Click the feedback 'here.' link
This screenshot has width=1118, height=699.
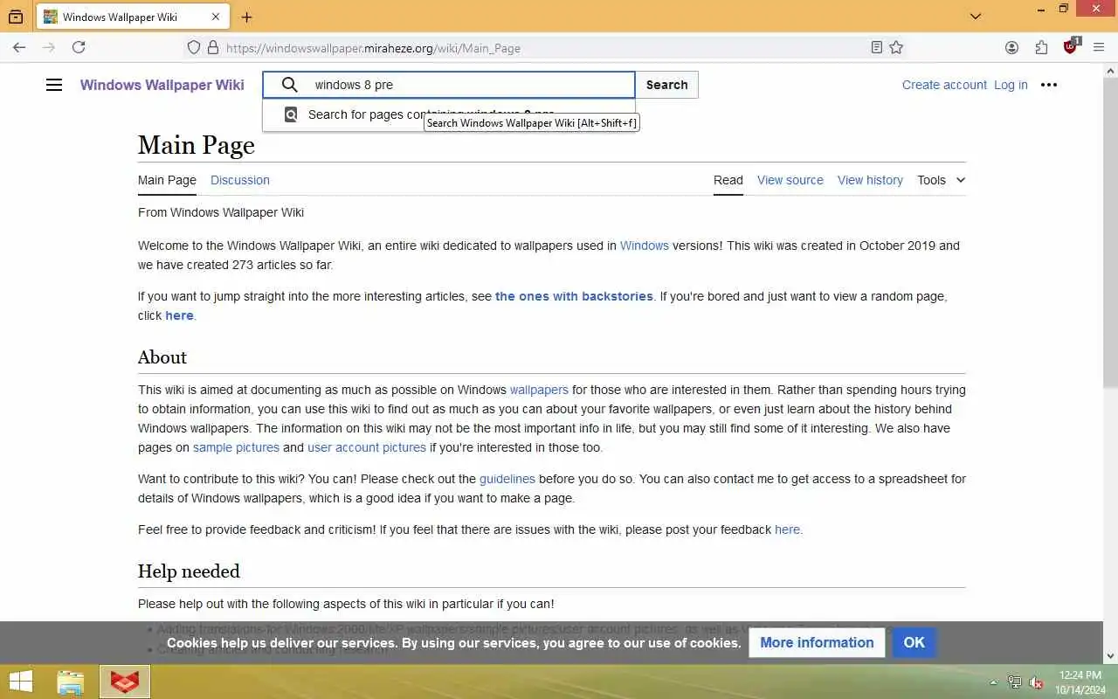click(788, 529)
